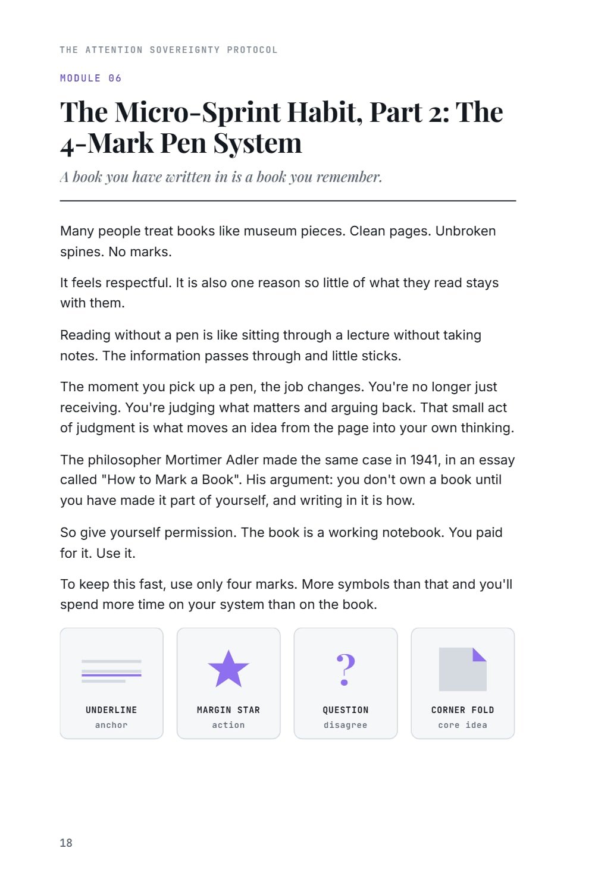Image resolution: width=595 pixels, height=892 pixels.
Task: Click the purple margin star icon
Action: pyautogui.click(x=228, y=669)
